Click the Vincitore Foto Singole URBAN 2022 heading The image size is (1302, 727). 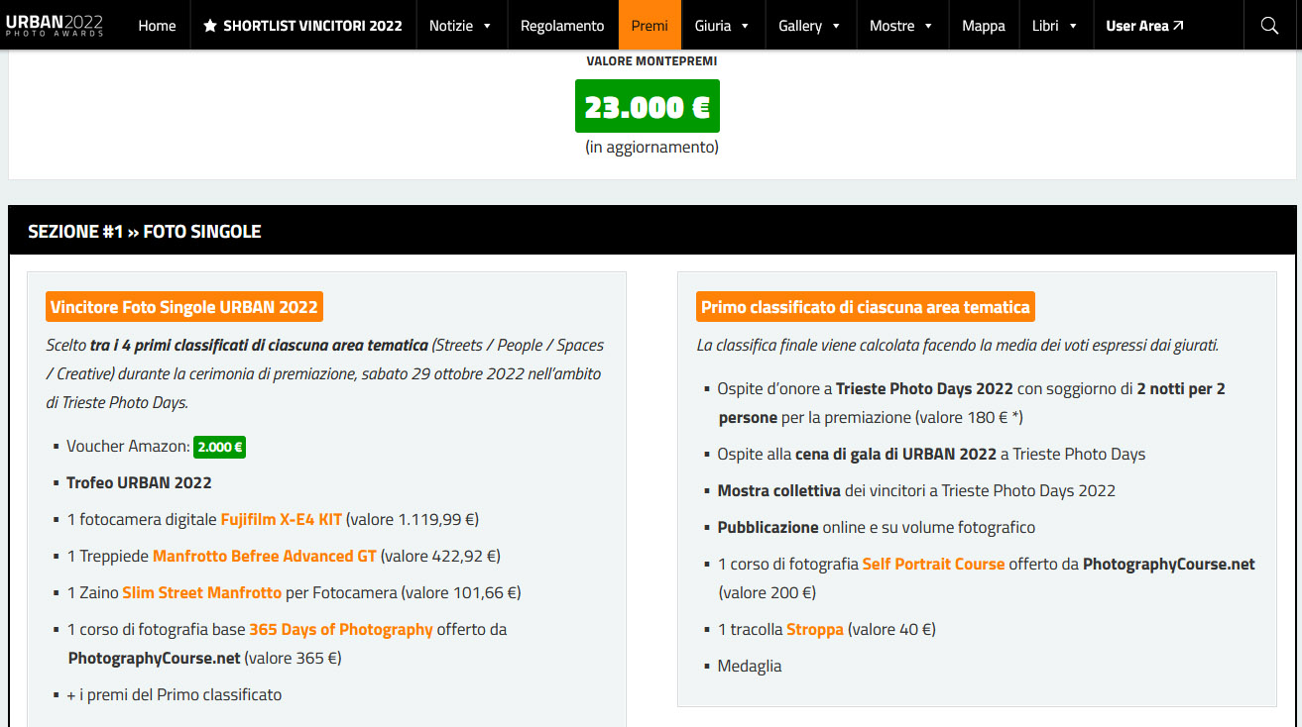point(184,307)
